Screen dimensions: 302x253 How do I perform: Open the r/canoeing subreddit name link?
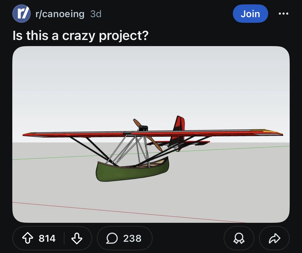click(x=60, y=14)
